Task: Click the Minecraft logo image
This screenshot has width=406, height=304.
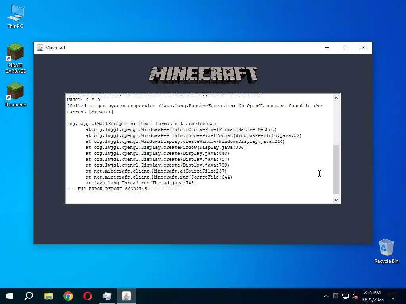Action: coord(203,75)
